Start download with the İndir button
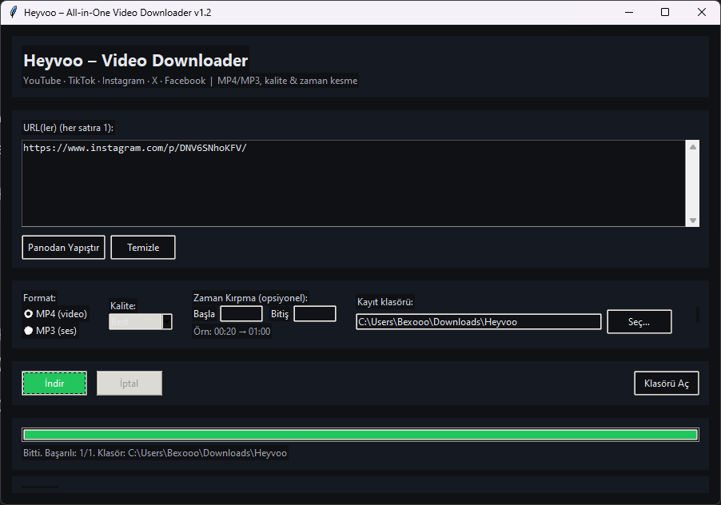The width and height of the screenshot is (721, 505). point(54,384)
